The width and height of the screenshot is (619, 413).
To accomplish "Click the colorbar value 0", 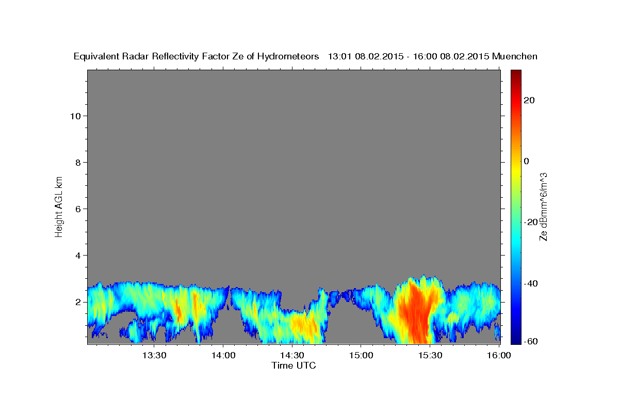I will coord(527,161).
